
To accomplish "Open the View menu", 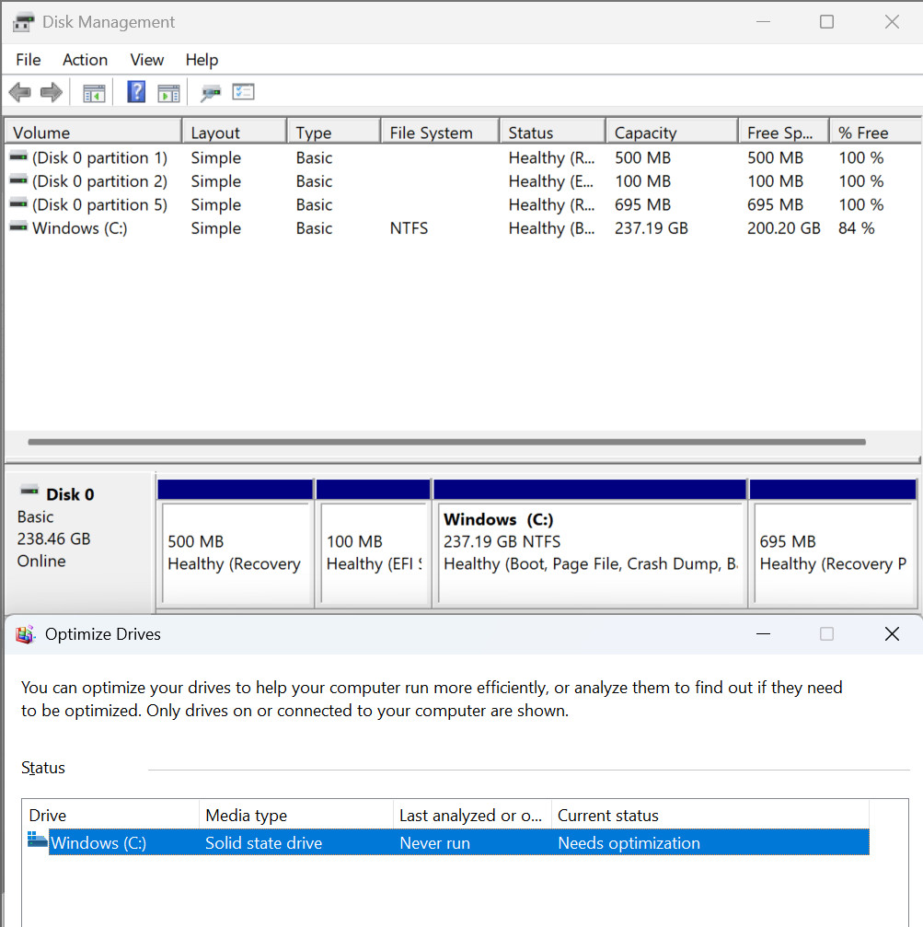I will 146,60.
